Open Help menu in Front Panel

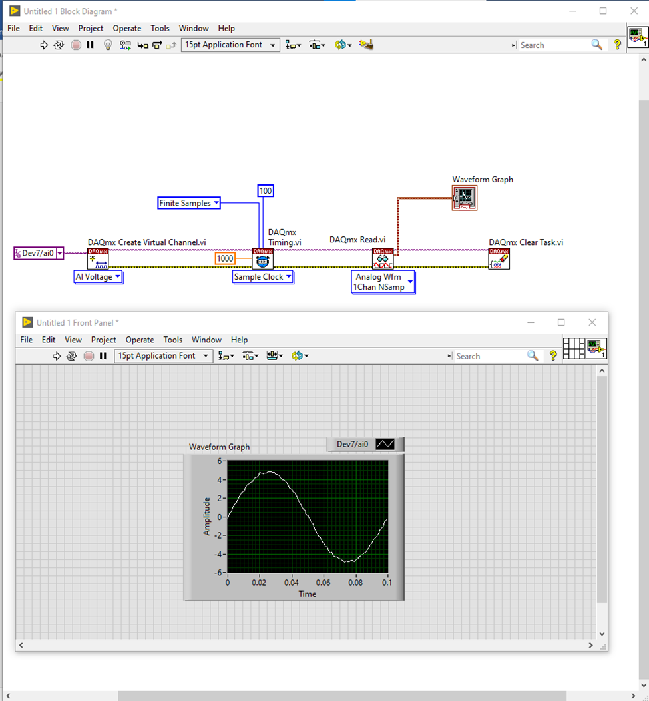point(239,340)
